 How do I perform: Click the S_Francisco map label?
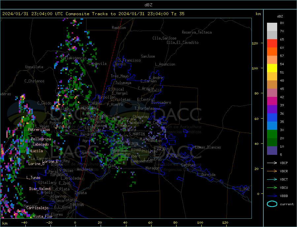tap(130, 60)
